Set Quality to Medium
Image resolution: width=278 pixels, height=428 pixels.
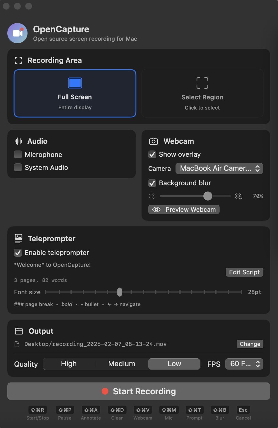coord(122,364)
